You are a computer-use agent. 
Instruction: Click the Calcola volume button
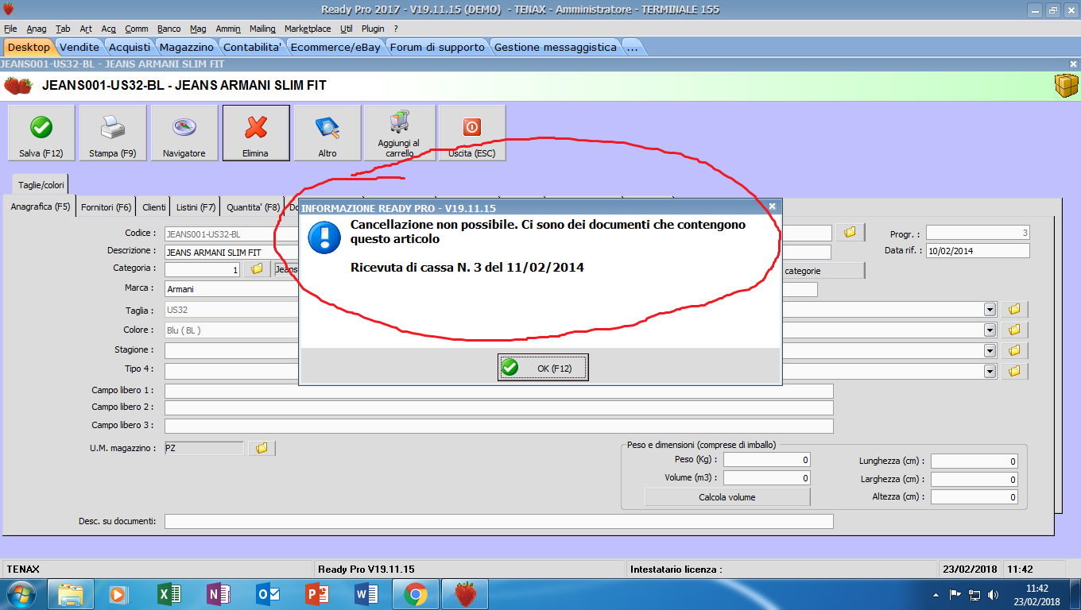[x=727, y=497]
